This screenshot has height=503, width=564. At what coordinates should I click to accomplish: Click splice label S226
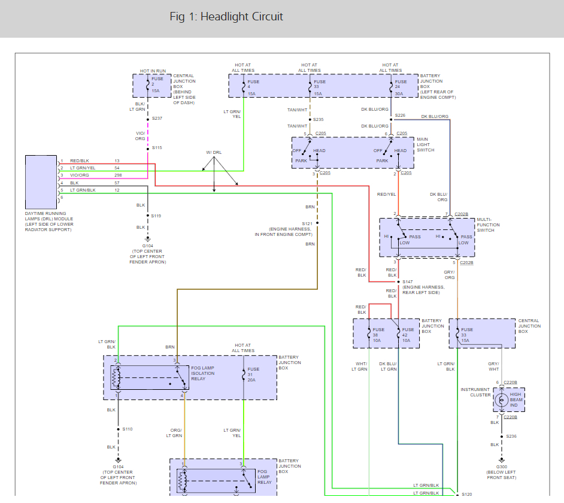[400, 115]
